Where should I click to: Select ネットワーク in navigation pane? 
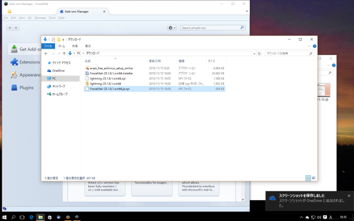56,86
